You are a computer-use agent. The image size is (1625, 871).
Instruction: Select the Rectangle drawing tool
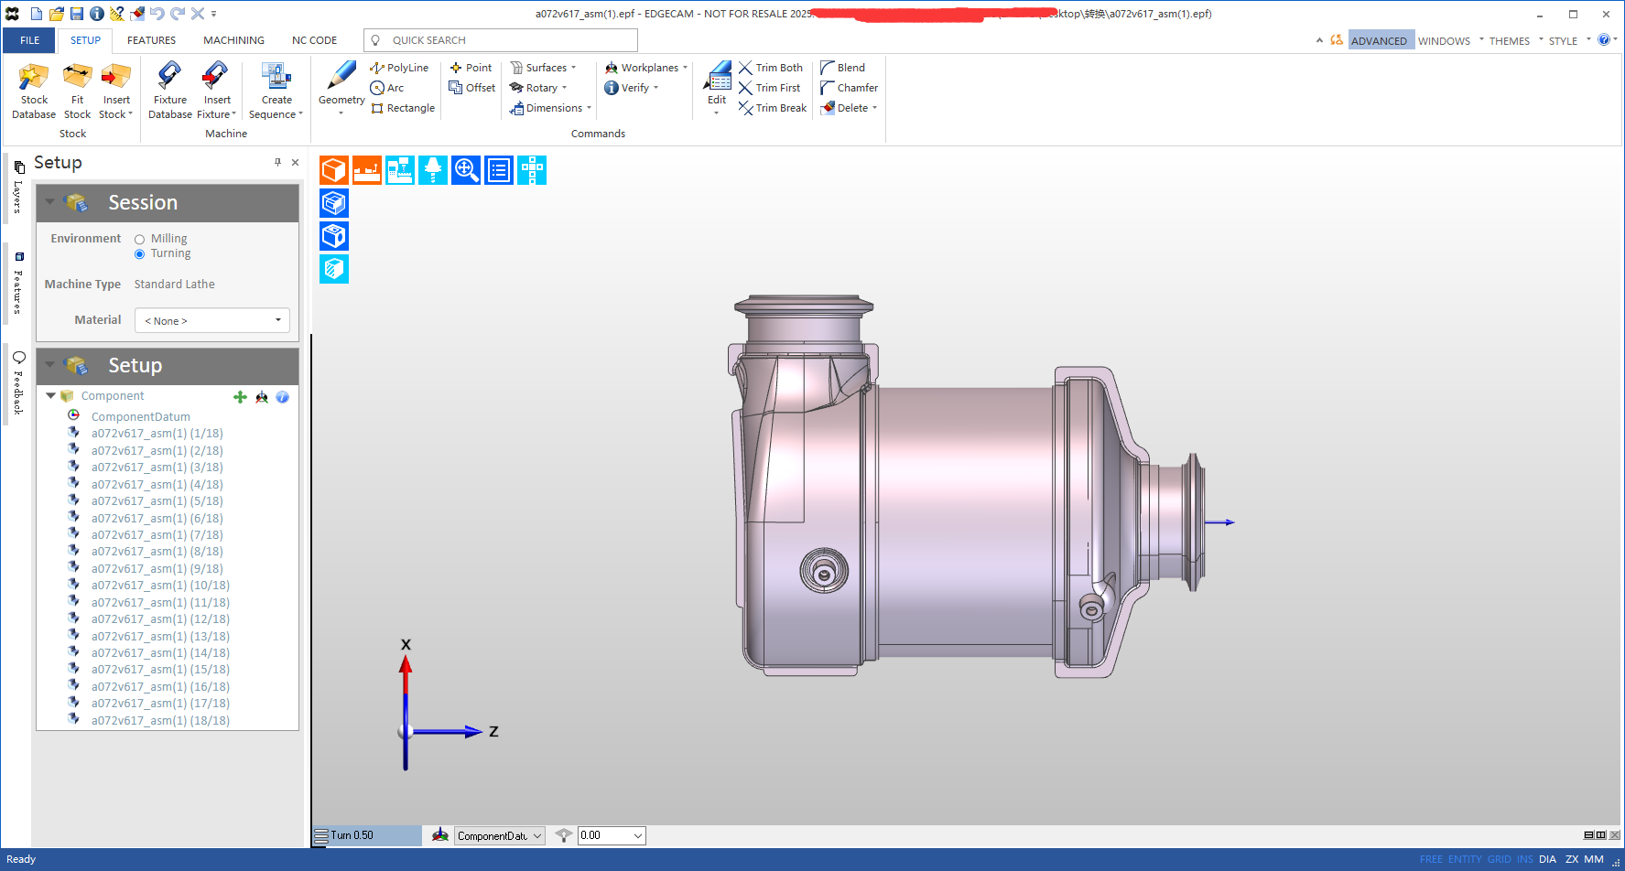[x=402, y=107]
